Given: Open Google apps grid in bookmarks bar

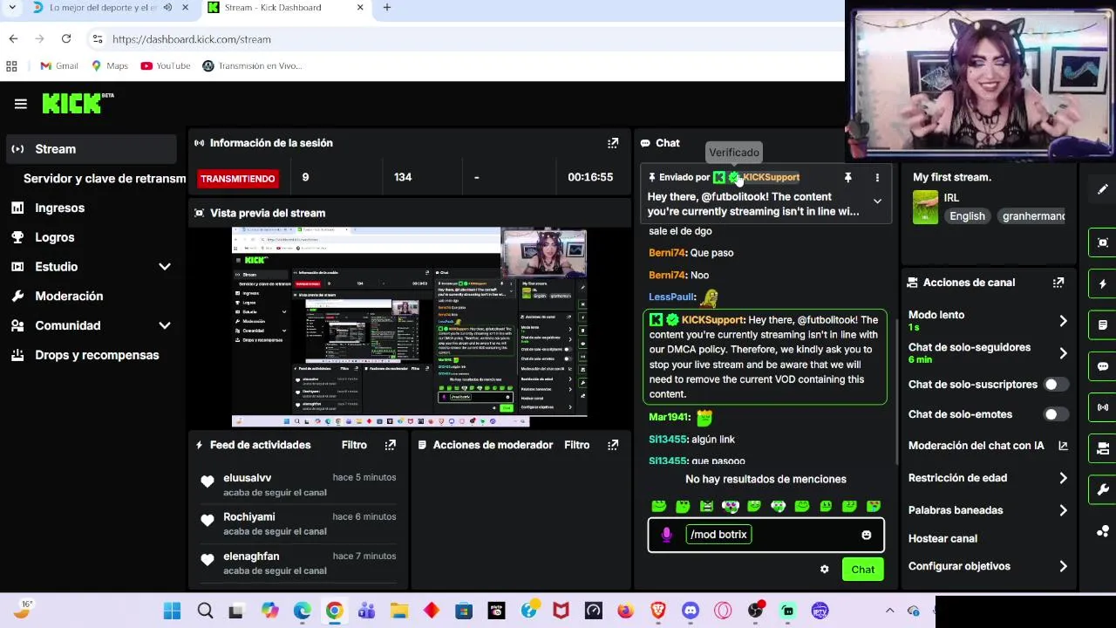Looking at the screenshot, I should (11, 65).
